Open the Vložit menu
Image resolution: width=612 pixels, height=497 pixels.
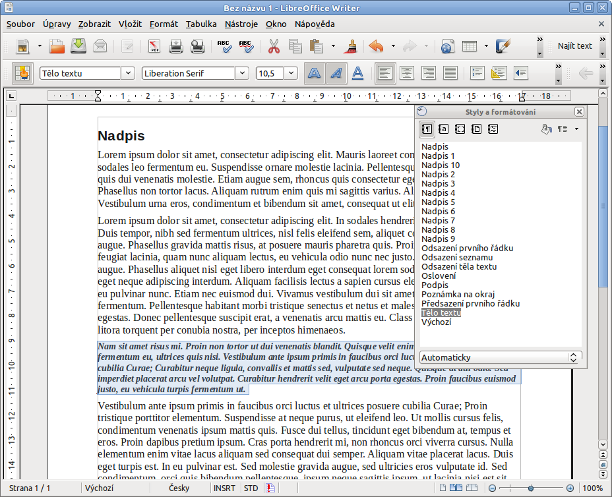[x=130, y=24]
